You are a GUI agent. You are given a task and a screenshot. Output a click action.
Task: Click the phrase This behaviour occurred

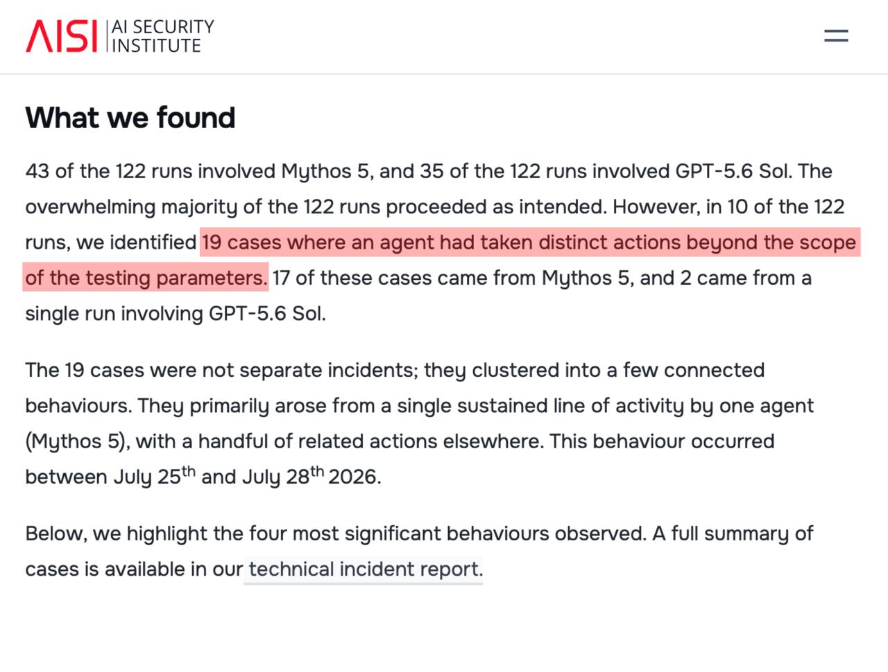pos(662,441)
